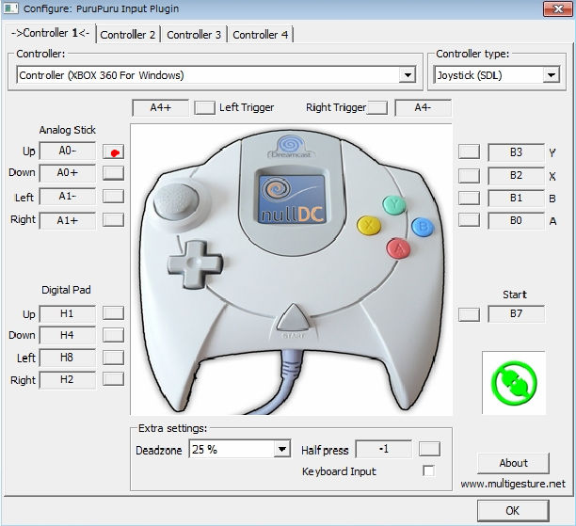Viewport: 576px width, 526px height.
Task: Open the Controller type dropdown
Action: 551,75
